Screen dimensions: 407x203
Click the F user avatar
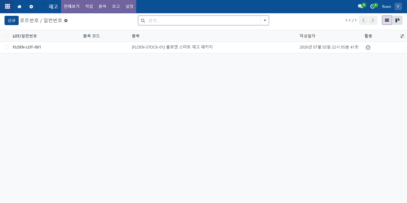pyautogui.click(x=398, y=6)
